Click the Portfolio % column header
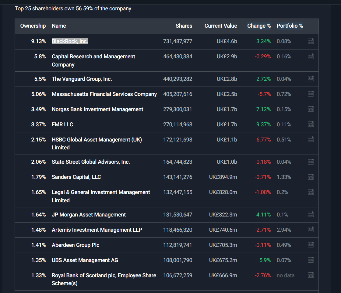Screen dimensions: 341x293 click(x=290, y=26)
